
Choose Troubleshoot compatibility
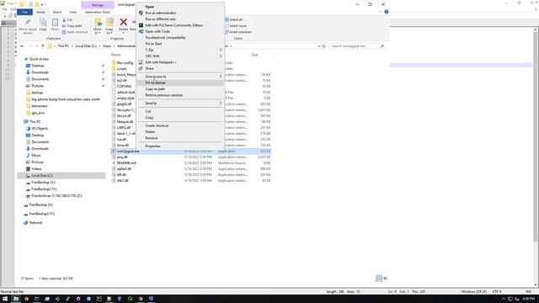coord(180,37)
